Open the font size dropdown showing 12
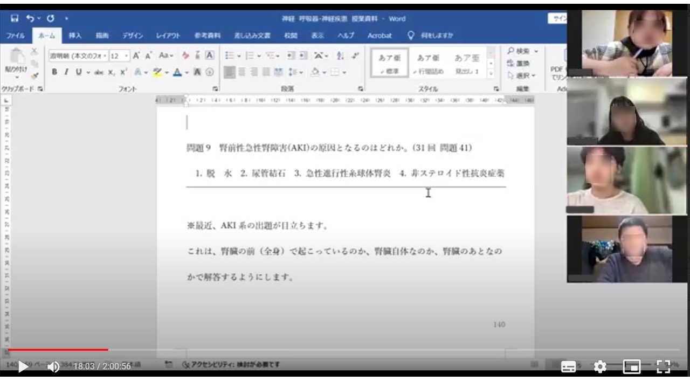The image size is (690, 388). click(x=120, y=56)
